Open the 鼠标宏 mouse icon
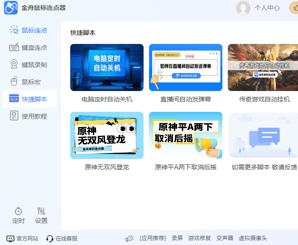This screenshot has height=245, width=298. point(14,82)
